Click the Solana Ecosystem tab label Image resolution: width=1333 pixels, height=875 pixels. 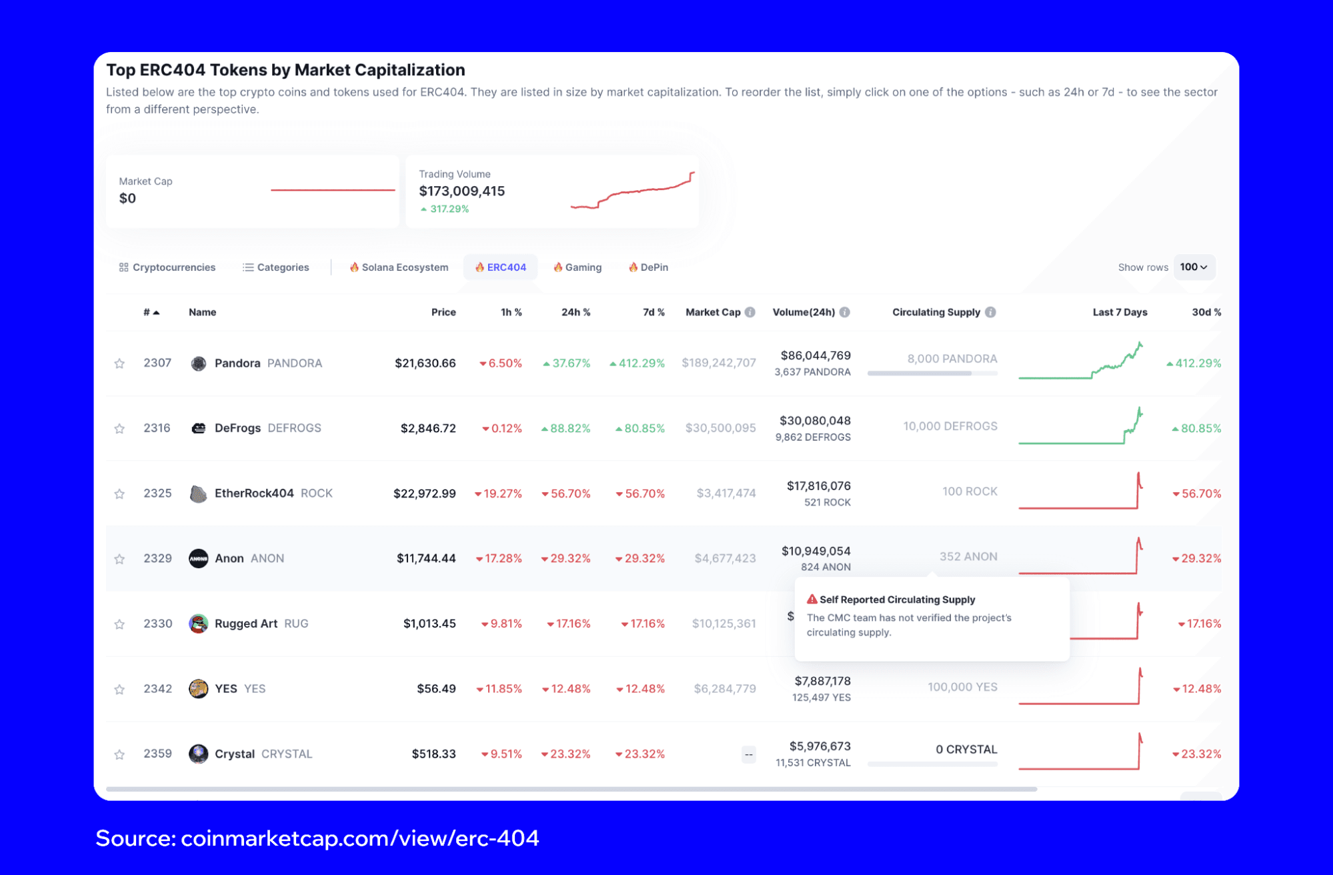pos(405,267)
